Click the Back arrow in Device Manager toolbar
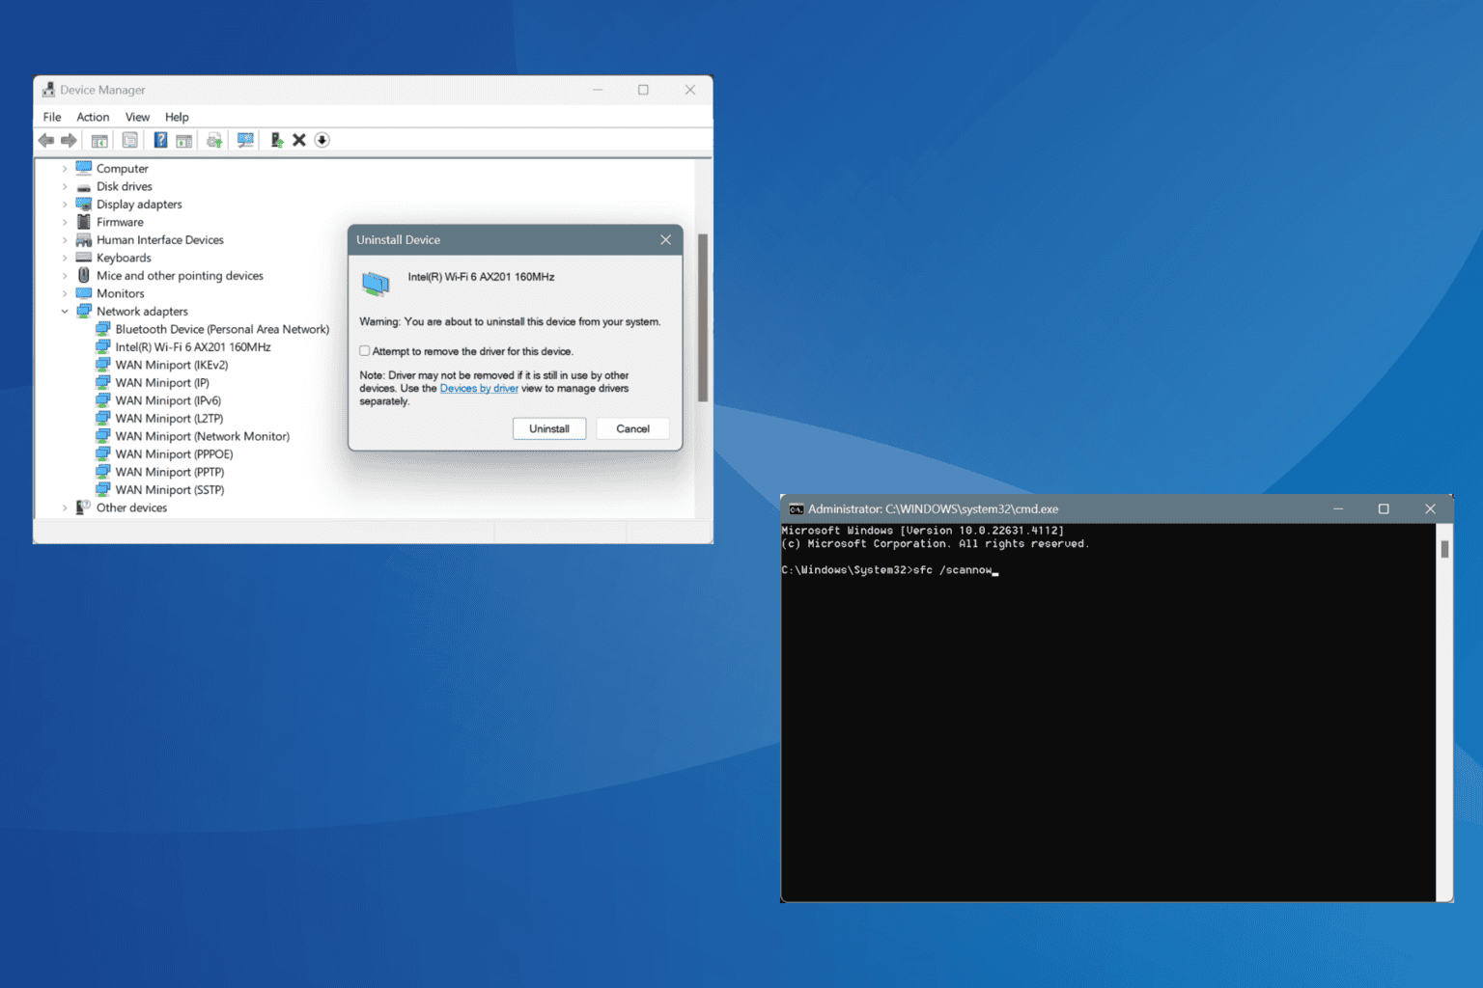The width and height of the screenshot is (1483, 988). [46, 140]
